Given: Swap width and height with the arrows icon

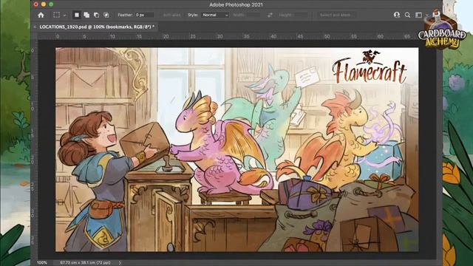Looking at the screenshot, I should pyautogui.click(x=270, y=15).
